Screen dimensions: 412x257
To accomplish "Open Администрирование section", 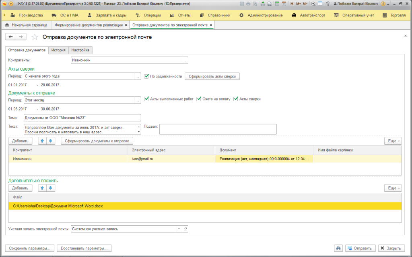I will pyautogui.click(x=261, y=15).
